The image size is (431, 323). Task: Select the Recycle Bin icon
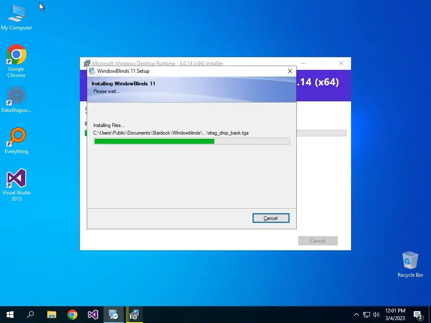point(410,265)
